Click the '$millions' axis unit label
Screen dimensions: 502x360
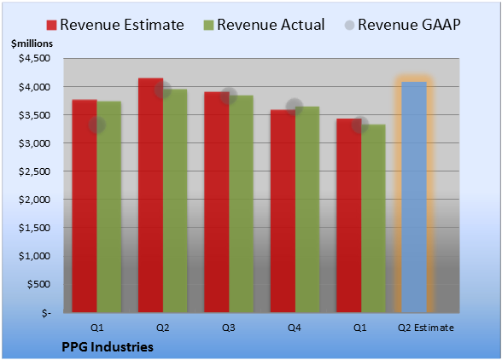pyautogui.click(x=32, y=44)
